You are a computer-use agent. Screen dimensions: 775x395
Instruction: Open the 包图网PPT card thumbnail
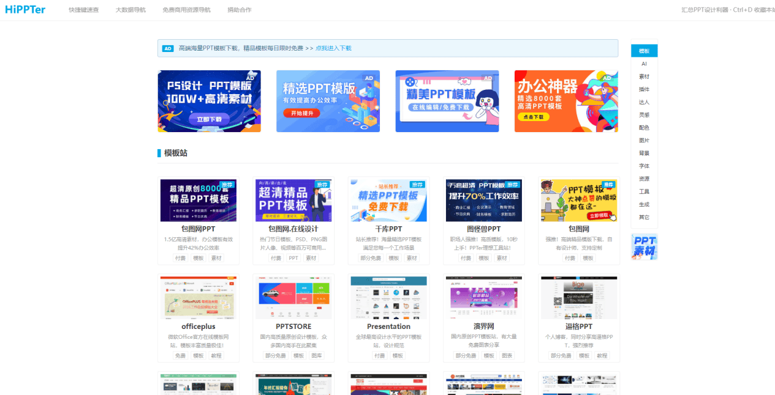pos(198,201)
